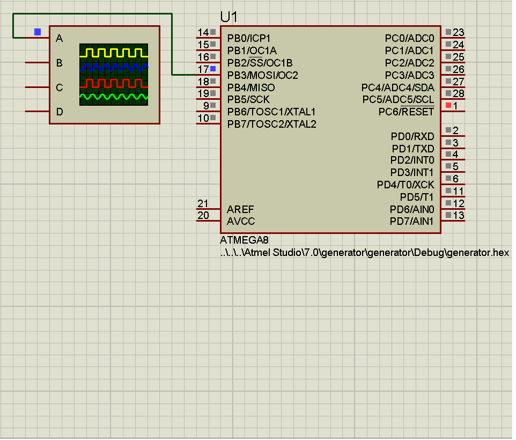Click the PD7/AIN1 pin label
The height and width of the screenshot is (440, 516).
[412, 221]
